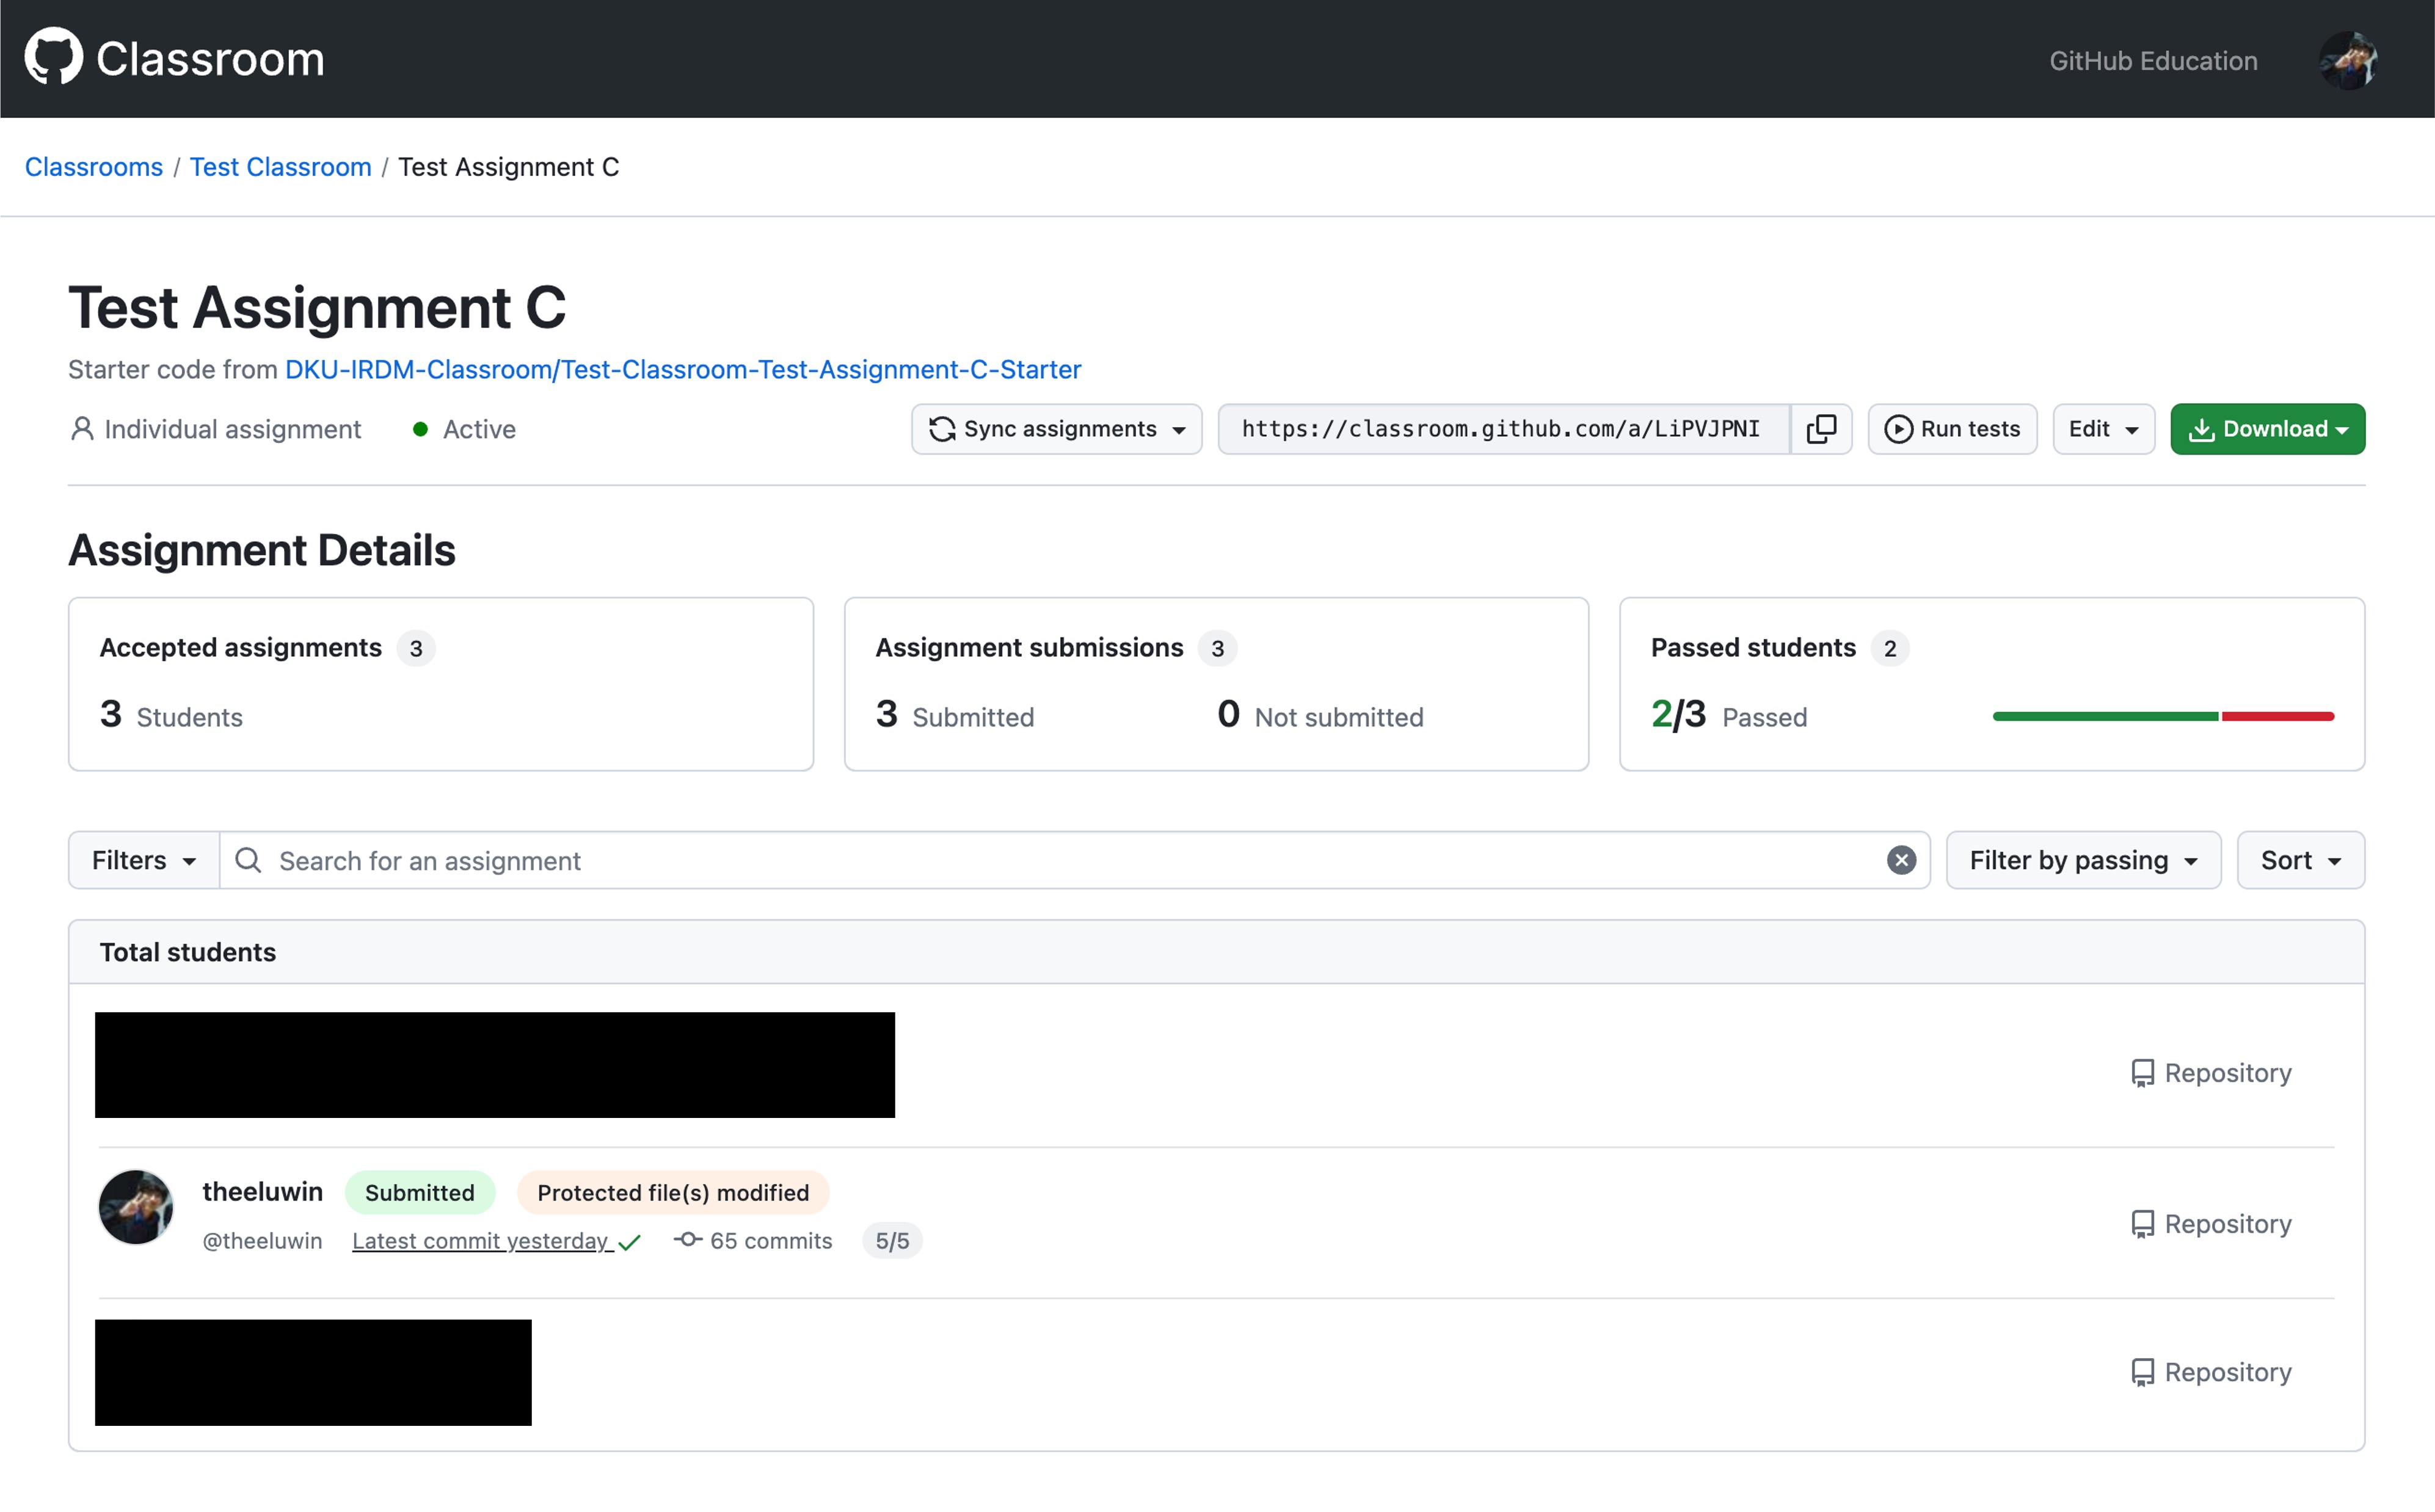This screenshot has height=1512, width=2435.
Task: Select the classroom invitation URL field
Action: click(1504, 429)
